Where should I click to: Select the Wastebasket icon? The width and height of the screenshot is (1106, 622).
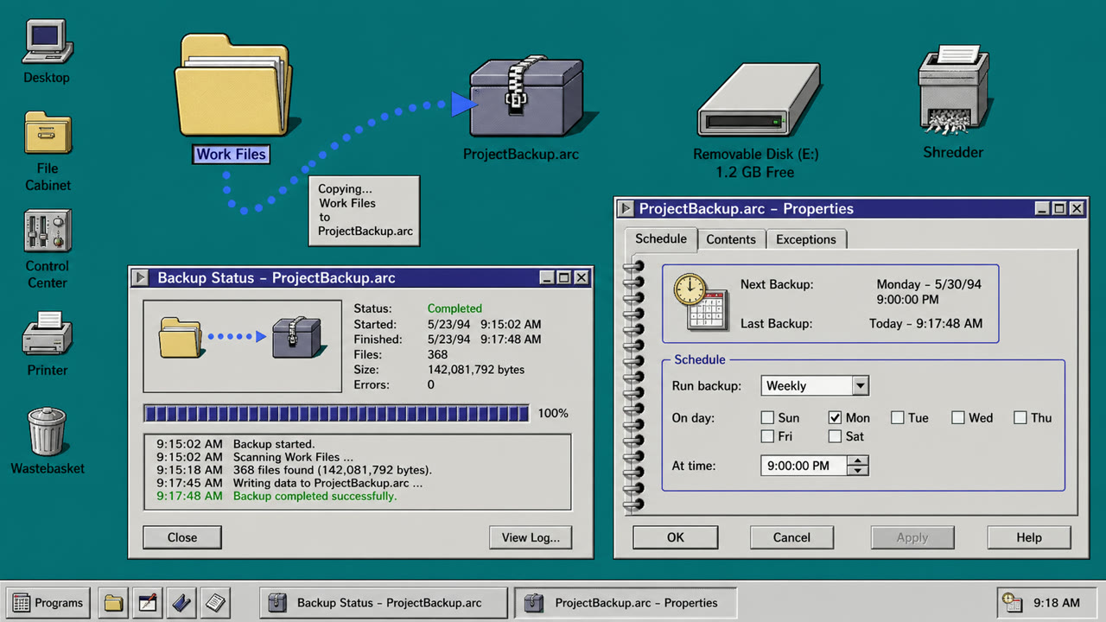click(48, 431)
